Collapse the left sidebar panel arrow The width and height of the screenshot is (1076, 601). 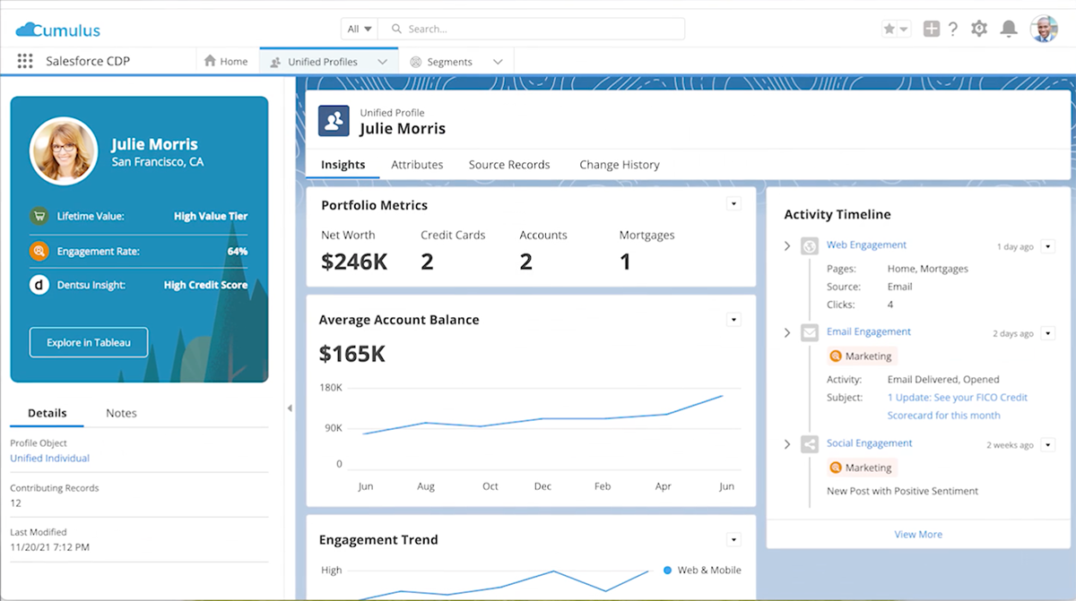290,408
